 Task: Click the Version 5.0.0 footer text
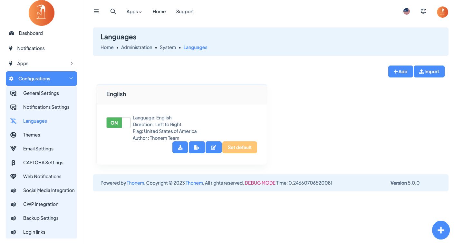pos(405,183)
